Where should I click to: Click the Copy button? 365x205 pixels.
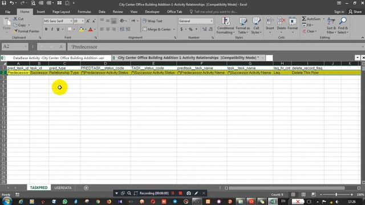click(19, 25)
